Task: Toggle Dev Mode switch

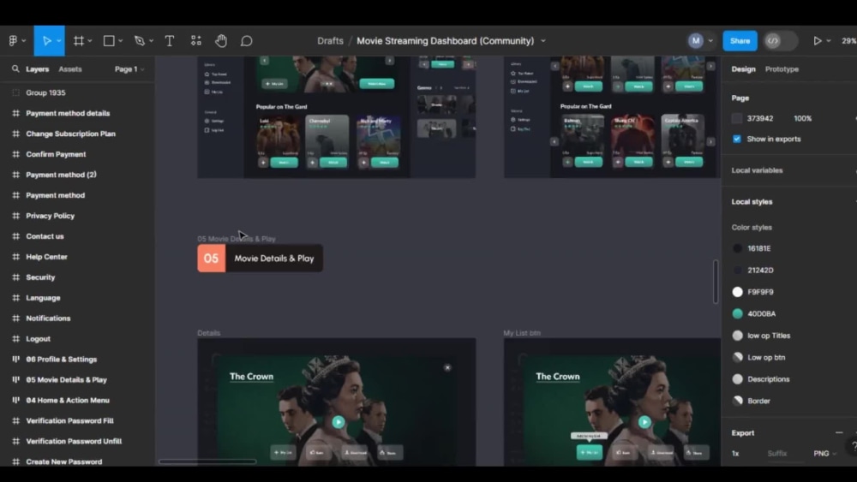Action: click(x=780, y=40)
